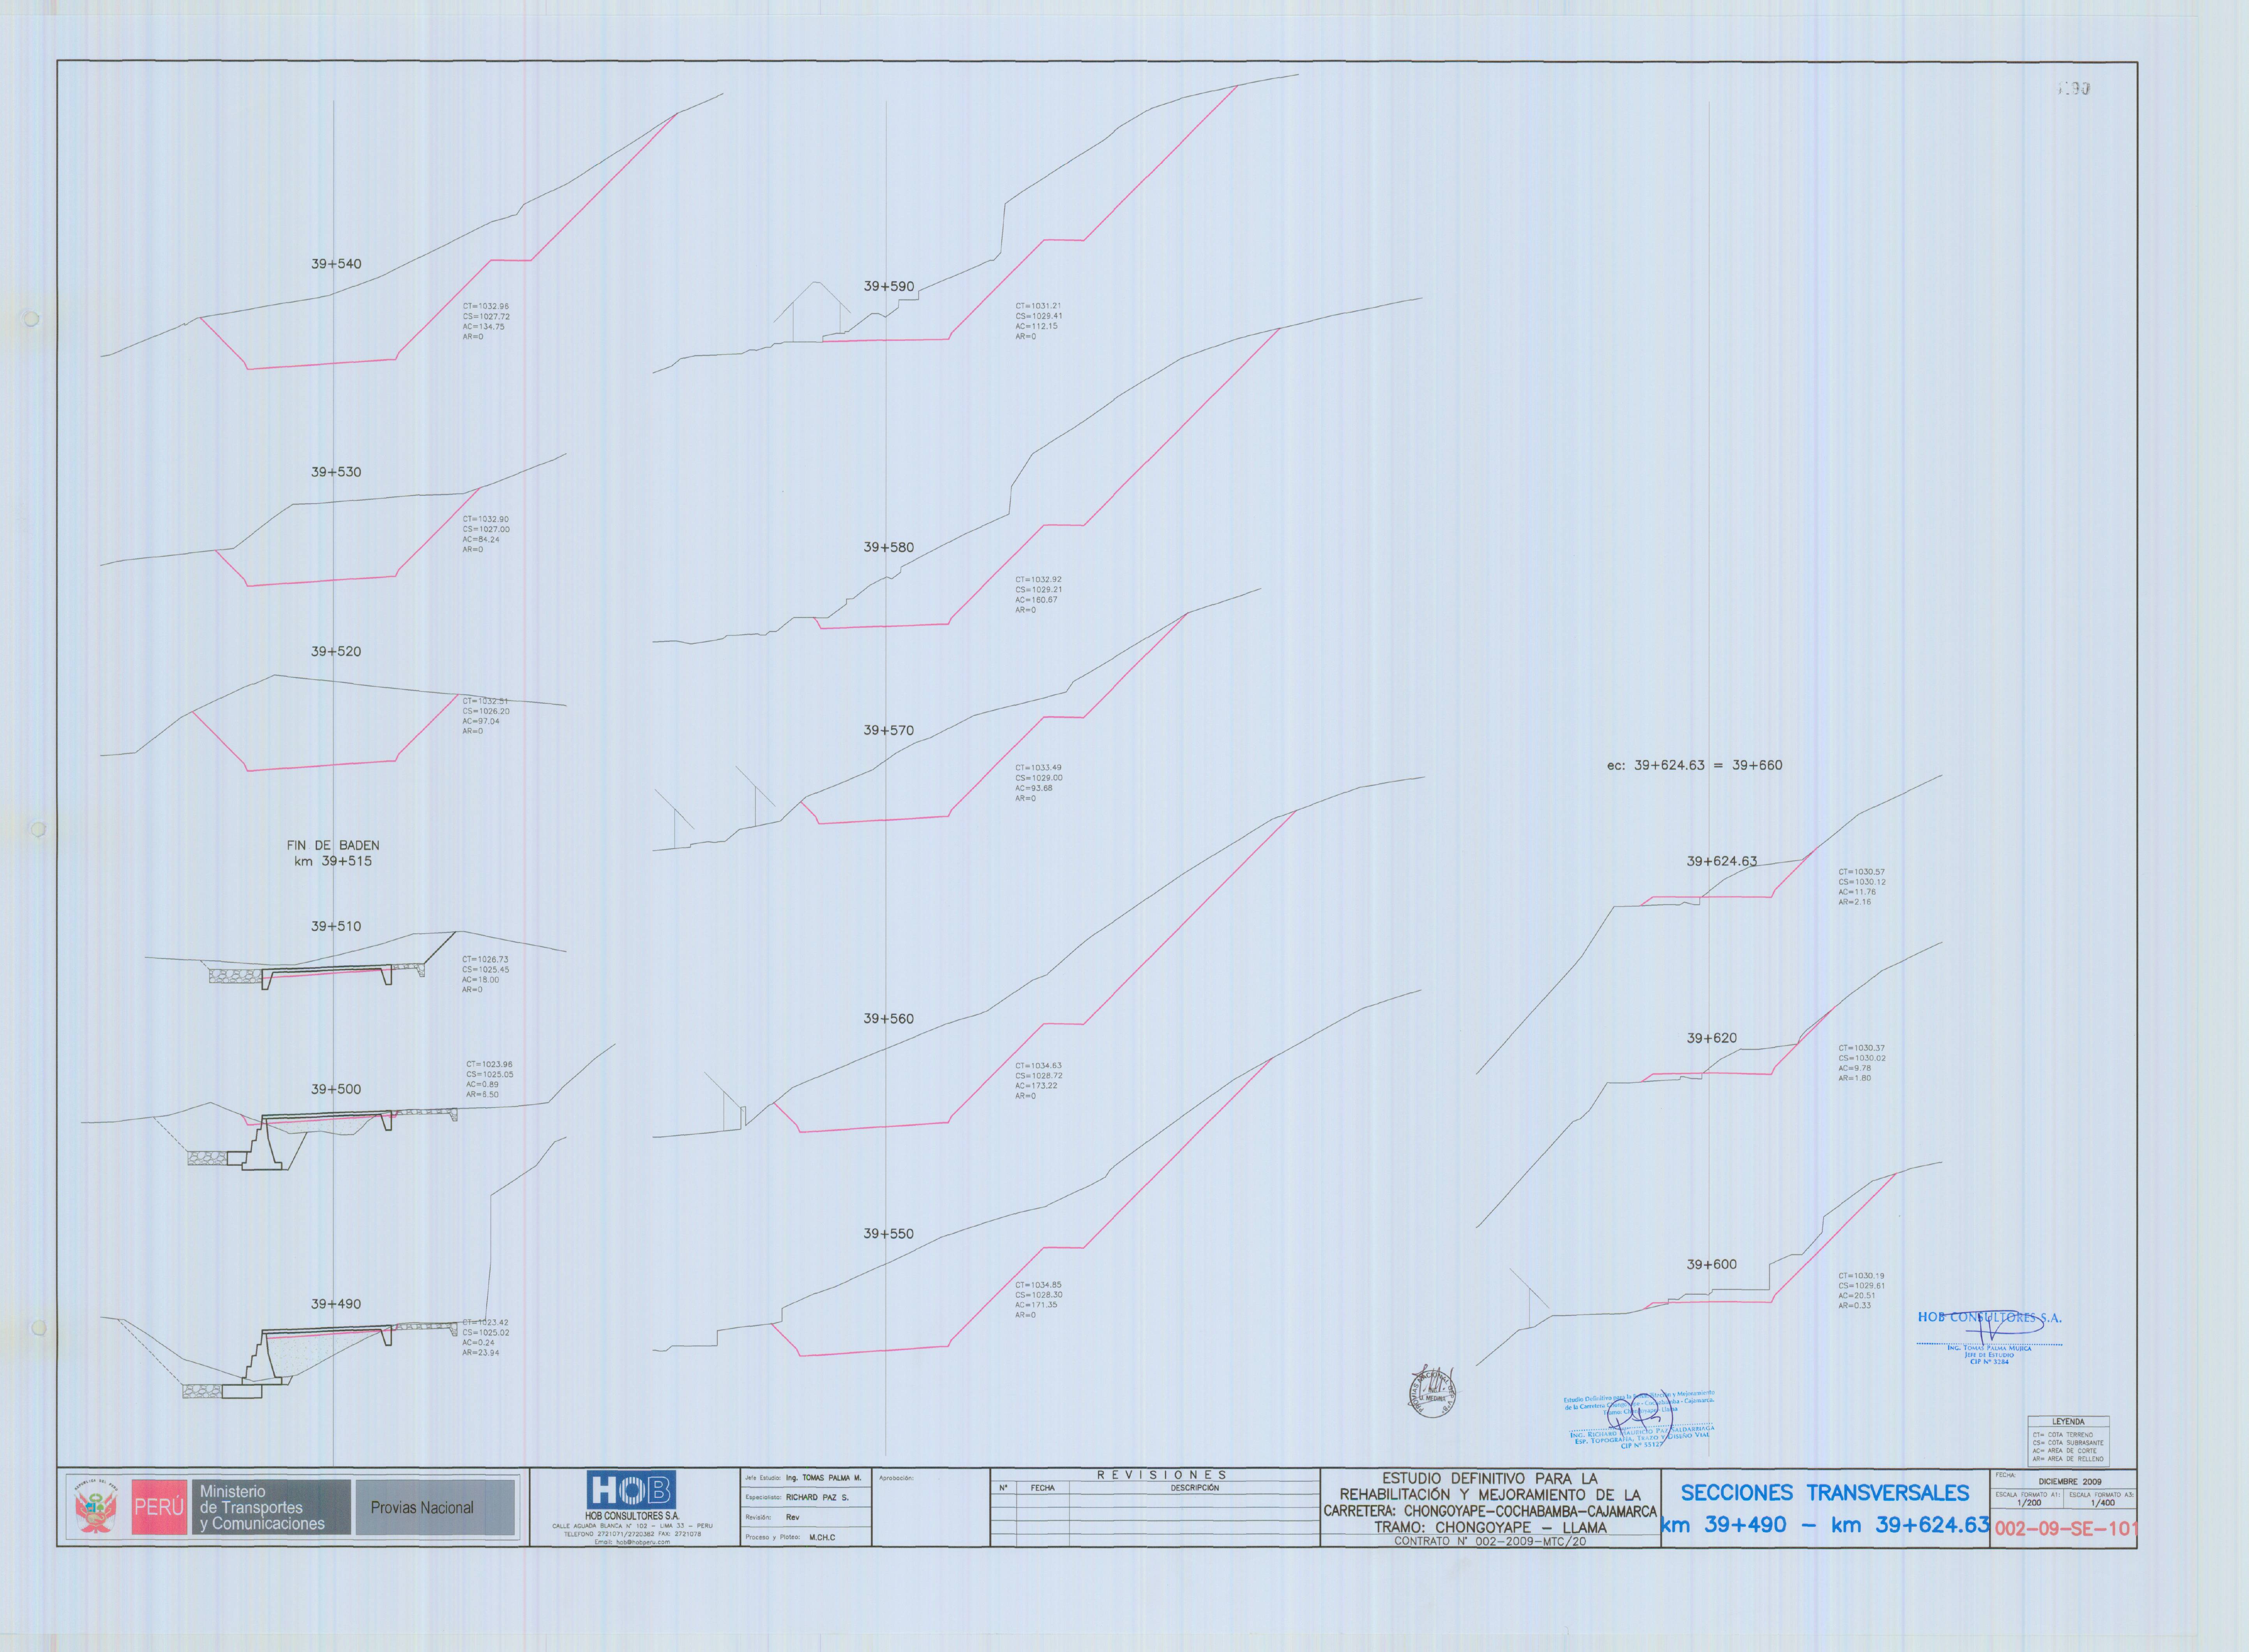Click the red PERÚ logo block
Screen dimensions: 2249x1652
(159, 1507)
